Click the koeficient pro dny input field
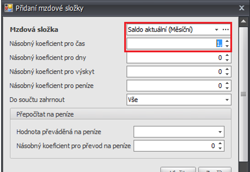 (176, 58)
